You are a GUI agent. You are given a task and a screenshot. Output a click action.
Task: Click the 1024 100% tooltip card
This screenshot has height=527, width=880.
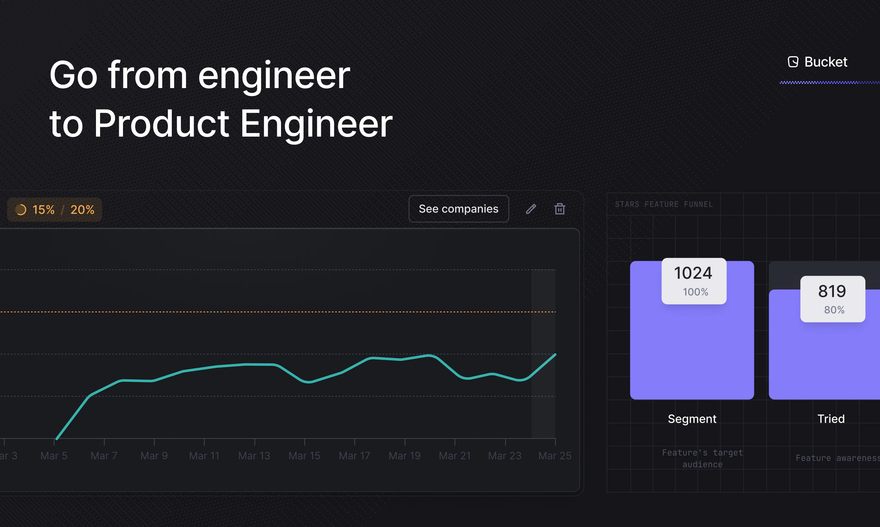(694, 281)
